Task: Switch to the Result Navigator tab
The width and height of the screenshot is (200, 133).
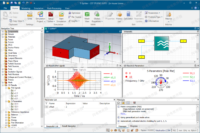Action: [x=69, y=126]
